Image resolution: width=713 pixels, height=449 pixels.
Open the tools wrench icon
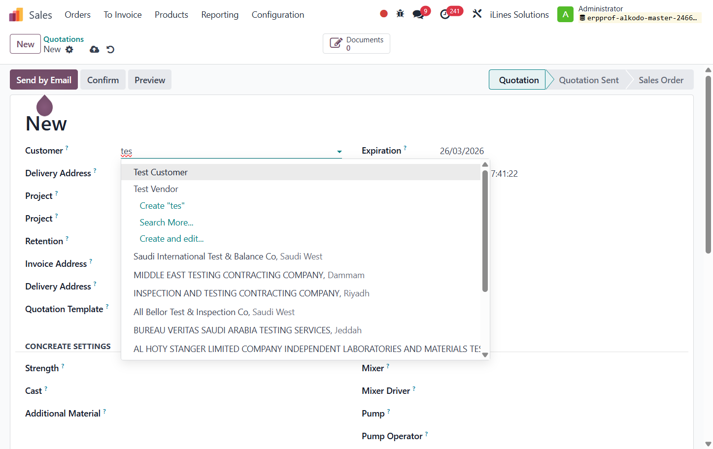(x=477, y=14)
